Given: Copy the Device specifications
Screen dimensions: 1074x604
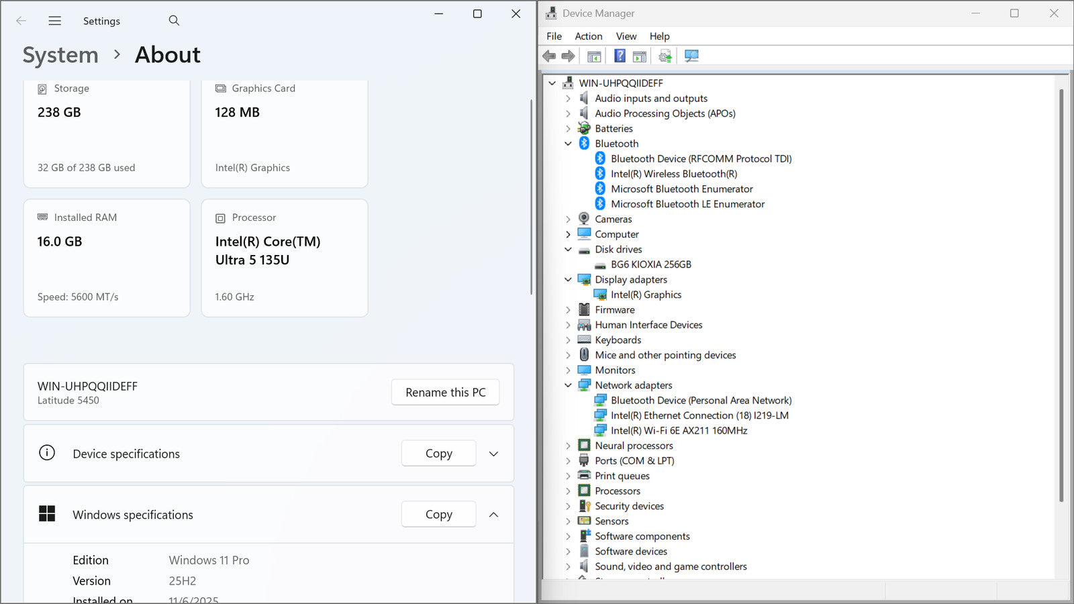Looking at the screenshot, I should (x=438, y=454).
